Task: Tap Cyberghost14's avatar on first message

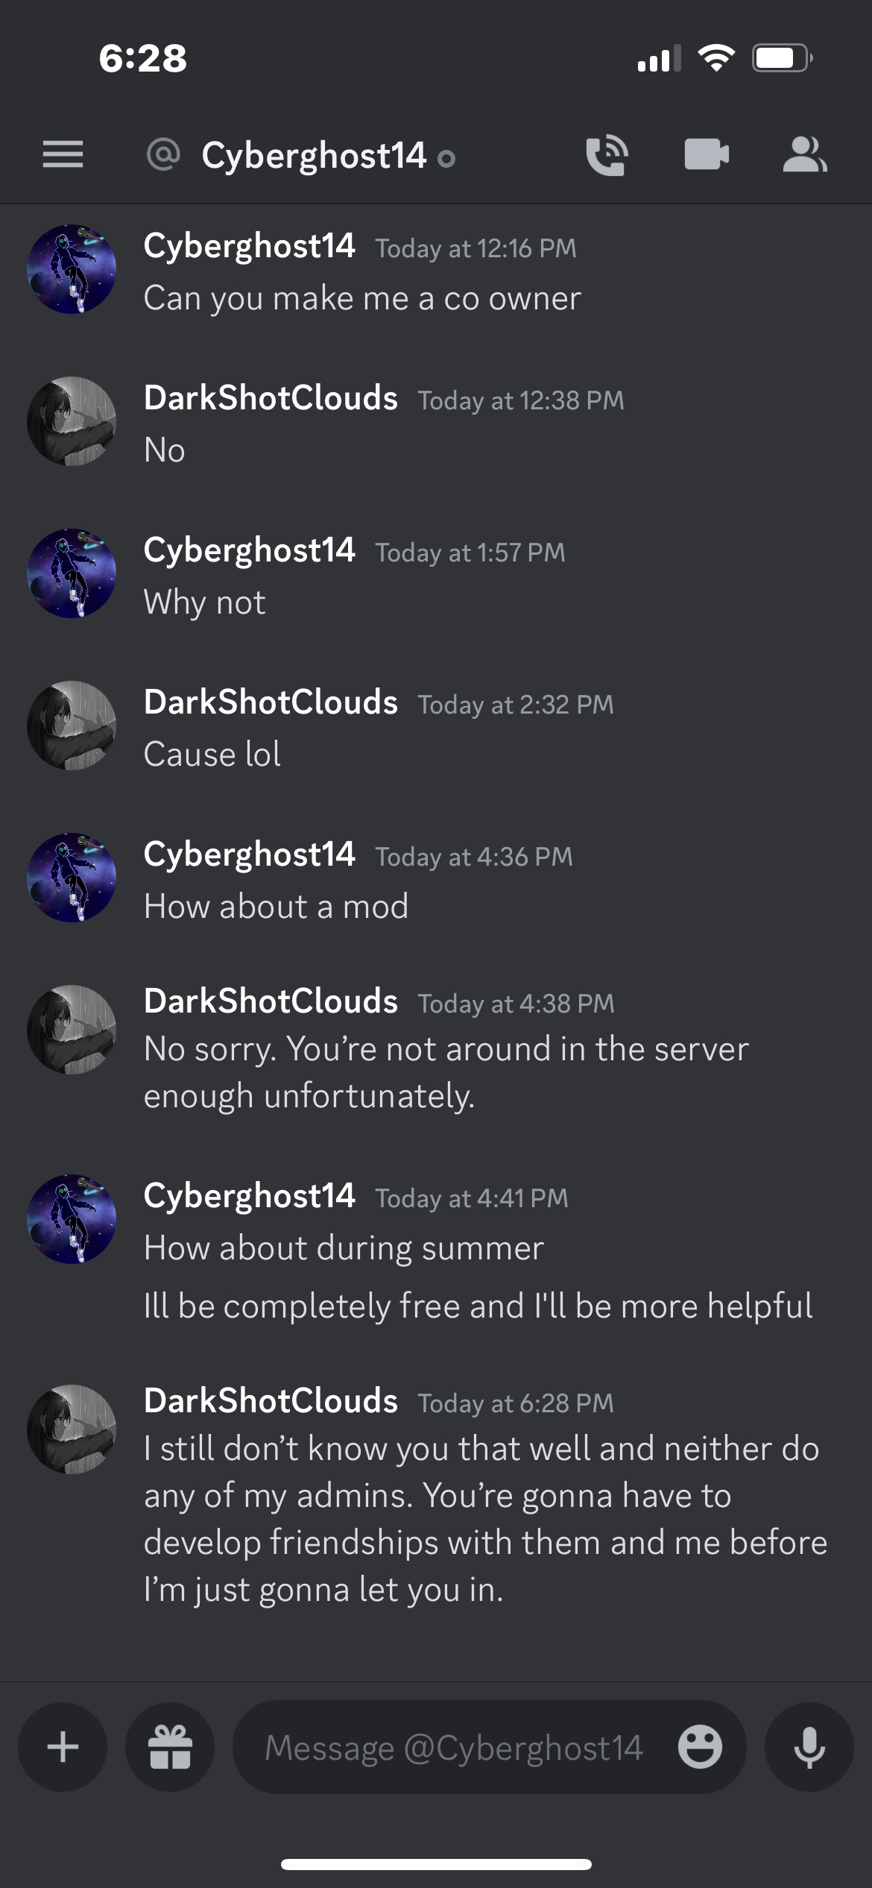Action: point(72,269)
